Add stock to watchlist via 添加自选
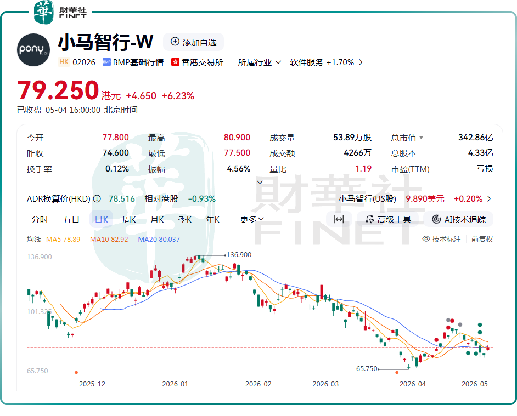517x416 pixels. 193,42
